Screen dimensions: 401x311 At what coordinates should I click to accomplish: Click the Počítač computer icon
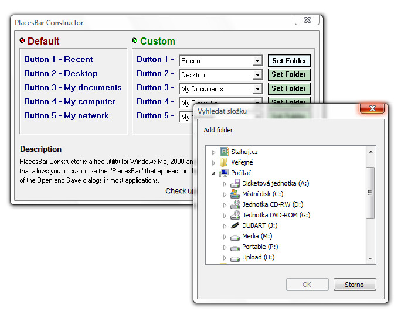(x=224, y=173)
